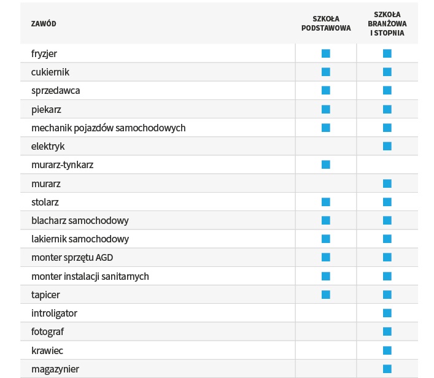
Task: Click the murarz-tynkarz Szkoła Podstawowa blue square
Action: point(326,164)
